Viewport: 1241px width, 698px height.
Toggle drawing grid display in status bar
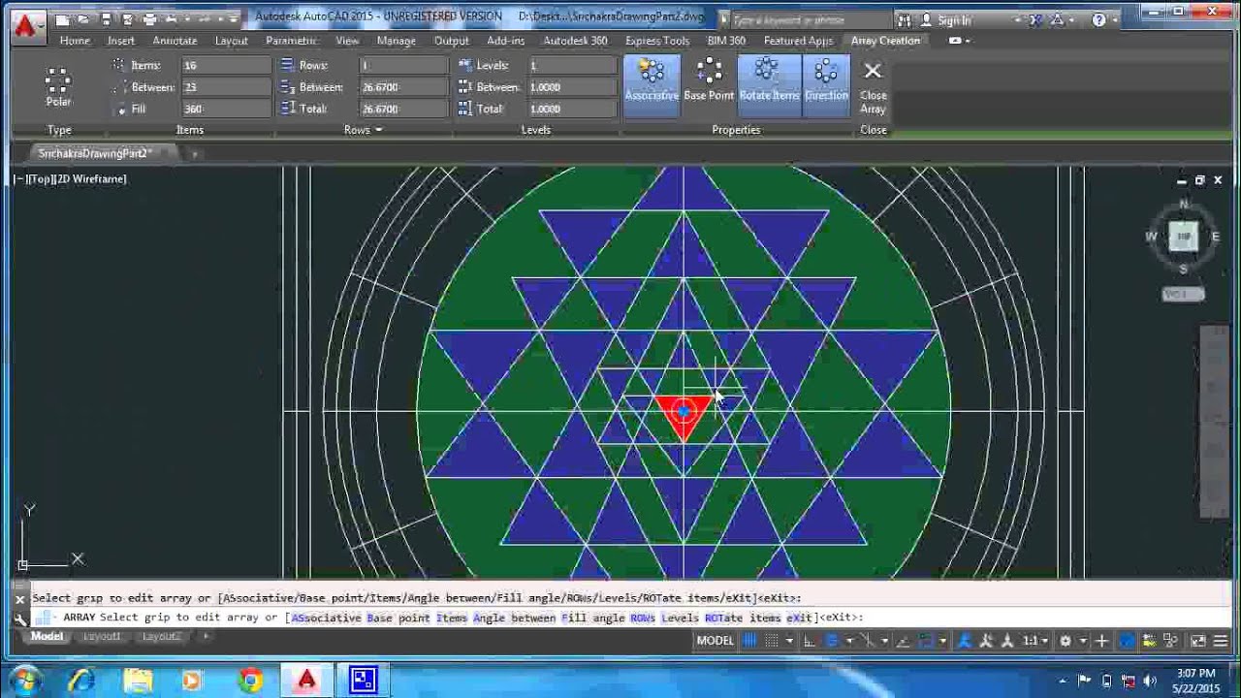749,641
